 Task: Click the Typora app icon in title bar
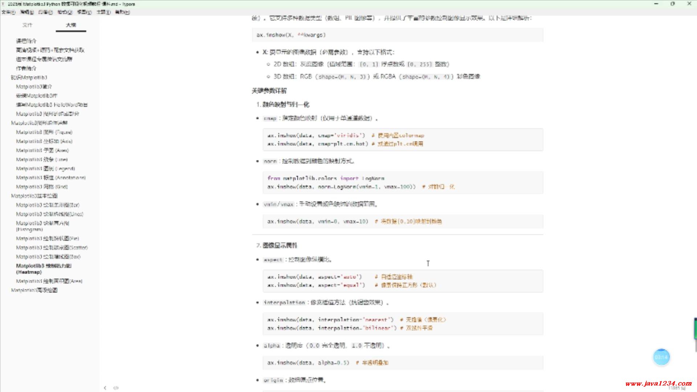coord(4,4)
